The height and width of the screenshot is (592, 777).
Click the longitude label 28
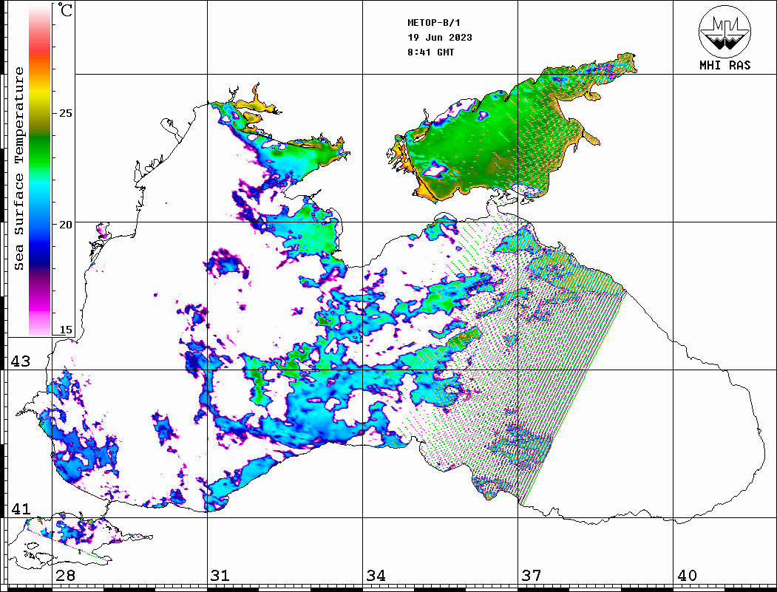(65, 576)
